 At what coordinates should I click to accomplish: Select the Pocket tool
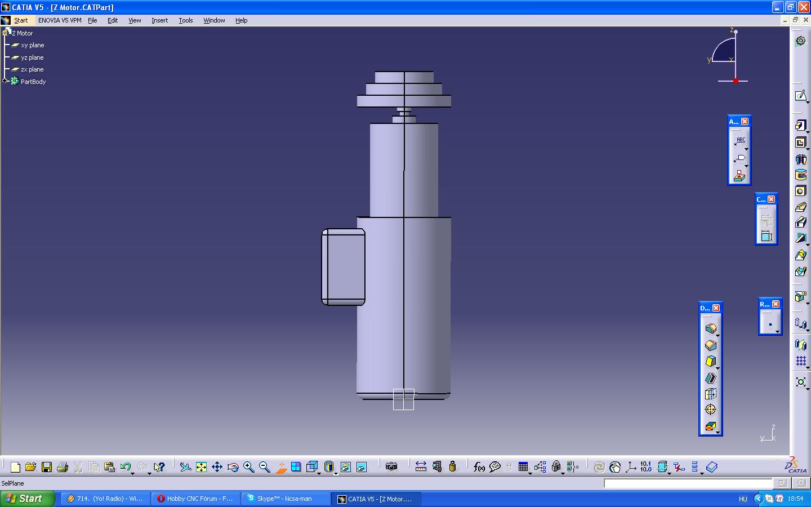pyautogui.click(x=800, y=143)
